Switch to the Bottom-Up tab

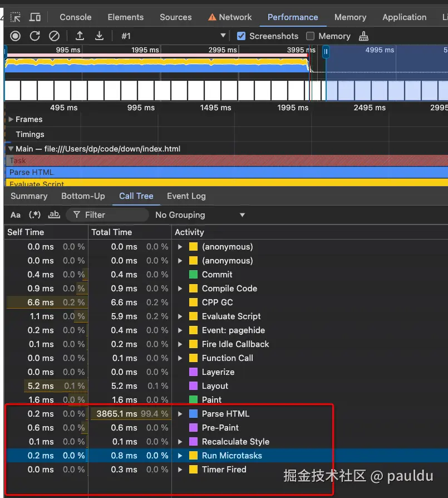pyautogui.click(x=83, y=196)
